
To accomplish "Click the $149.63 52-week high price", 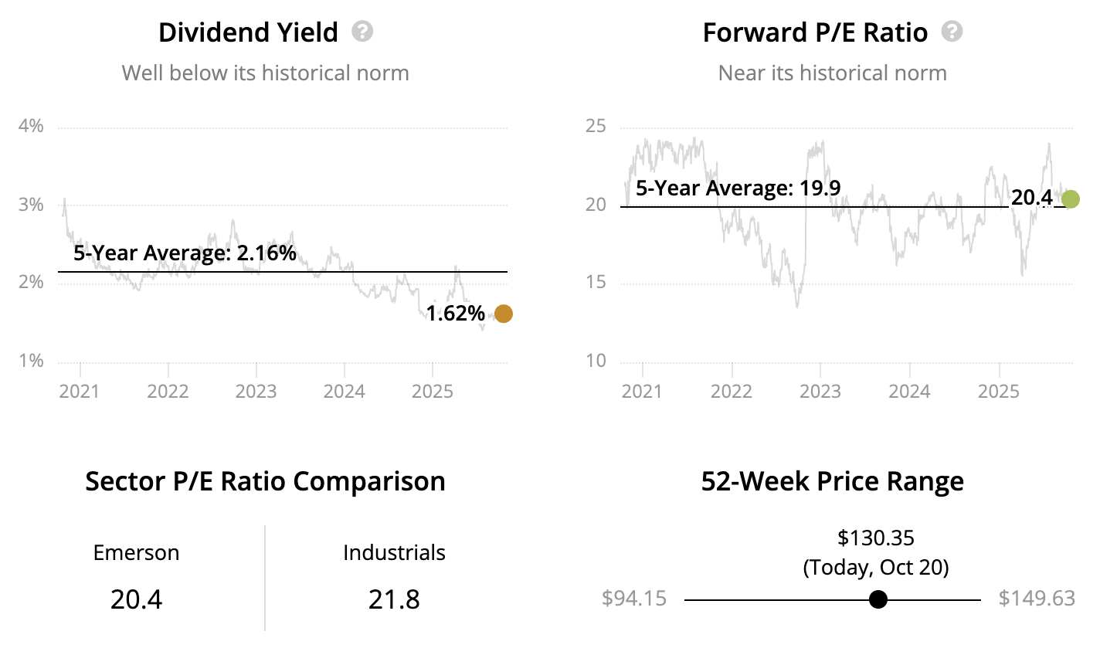I will tap(1037, 599).
